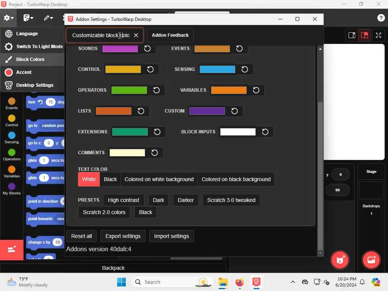The width and height of the screenshot is (388, 291).
Task: Click the help question mark icon
Action: [381, 18]
